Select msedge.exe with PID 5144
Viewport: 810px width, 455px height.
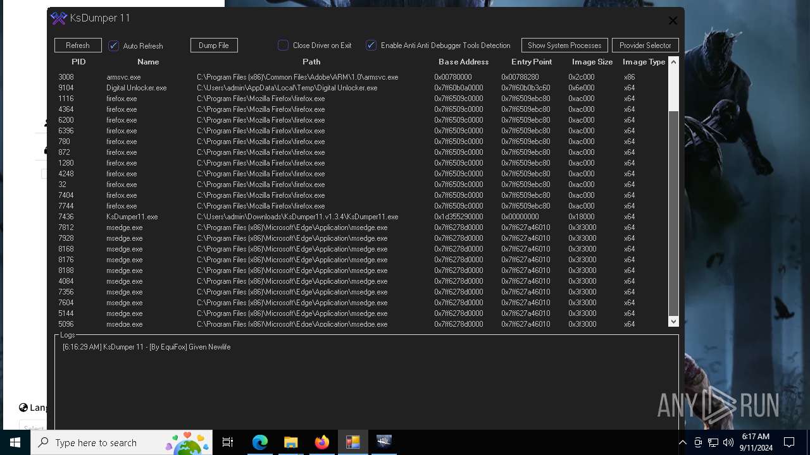[361, 313]
